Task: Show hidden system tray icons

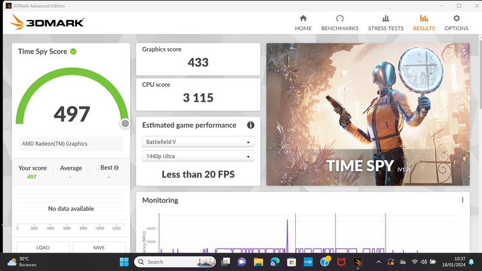Action: (x=378, y=262)
